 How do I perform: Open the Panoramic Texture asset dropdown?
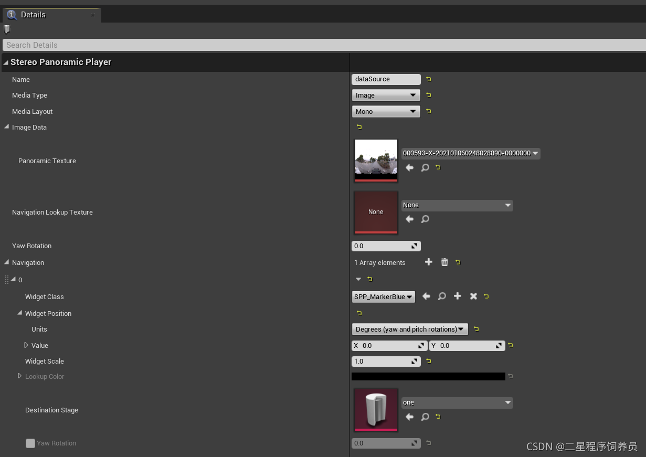471,153
